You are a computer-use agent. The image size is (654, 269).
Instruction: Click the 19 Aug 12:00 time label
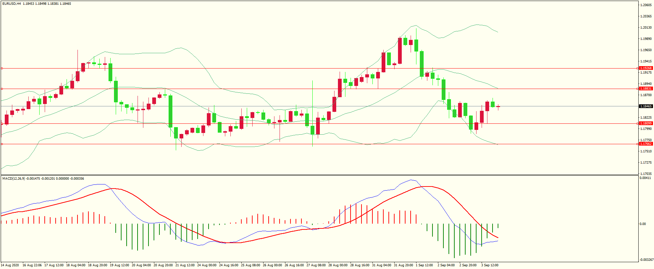[x=119, y=265]
